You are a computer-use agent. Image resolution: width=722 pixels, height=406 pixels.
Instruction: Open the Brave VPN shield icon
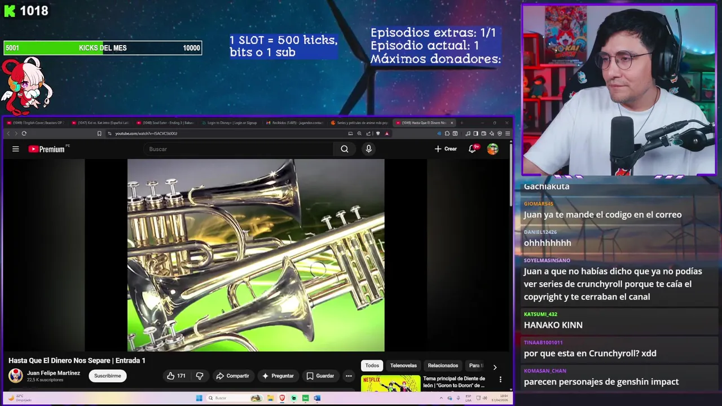pos(500,134)
